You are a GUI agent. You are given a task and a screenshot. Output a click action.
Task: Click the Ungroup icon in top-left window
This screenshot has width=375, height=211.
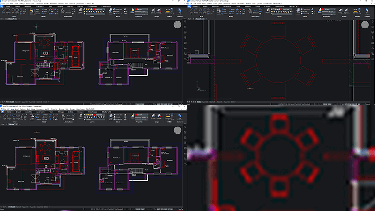coord(159,11)
